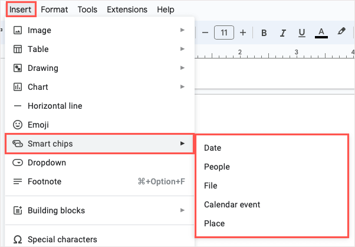Click the Table grid icon
The image size is (355, 247).
[18, 49]
